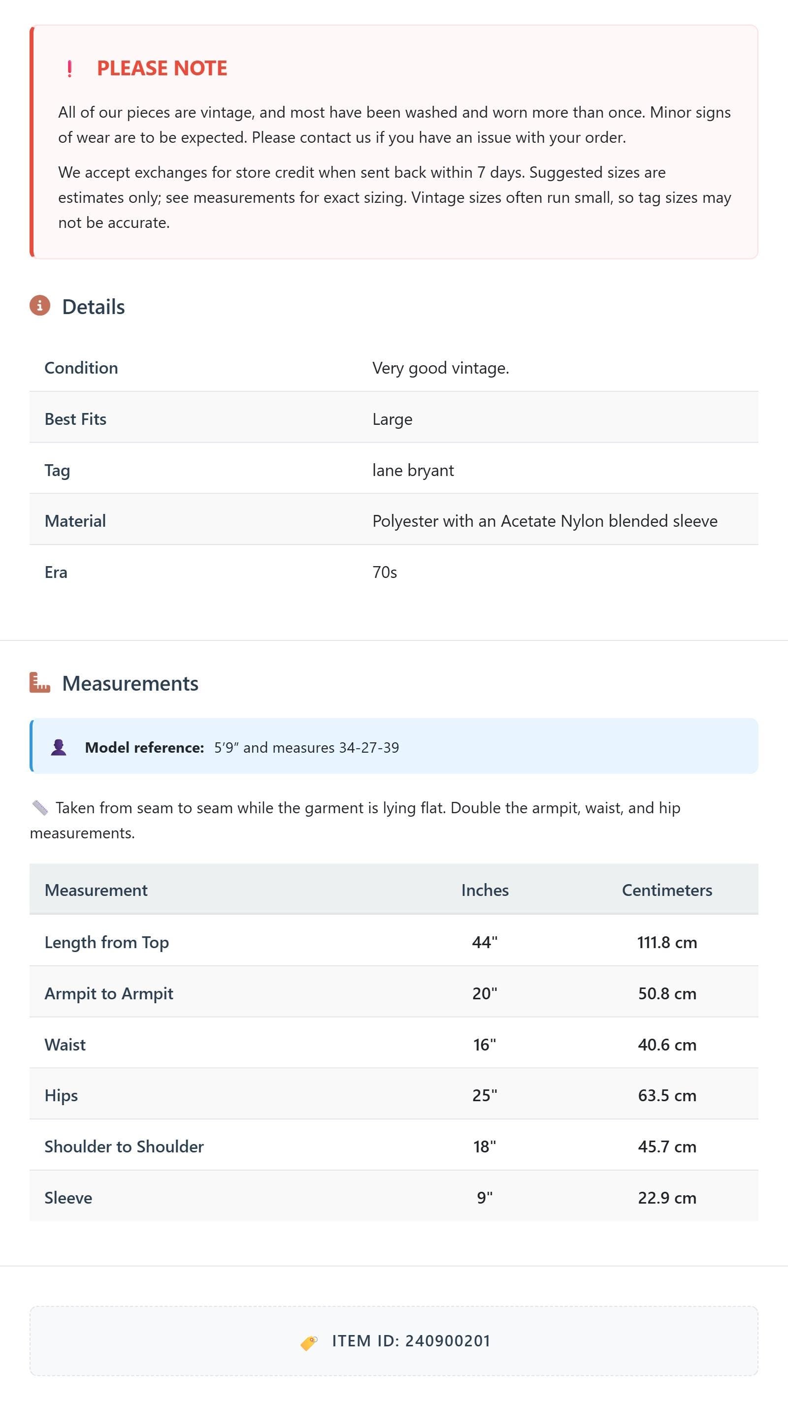Image resolution: width=788 pixels, height=1401 pixels.
Task: Click the small ruler emoji before 'Taken from seam'
Action: tap(40, 808)
